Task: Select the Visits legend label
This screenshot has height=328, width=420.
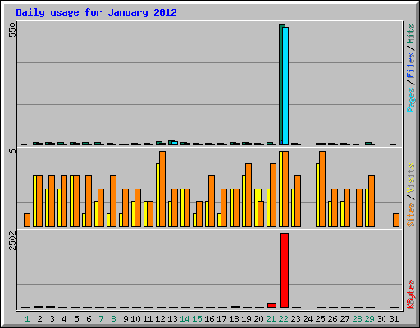Action: [x=411, y=178]
